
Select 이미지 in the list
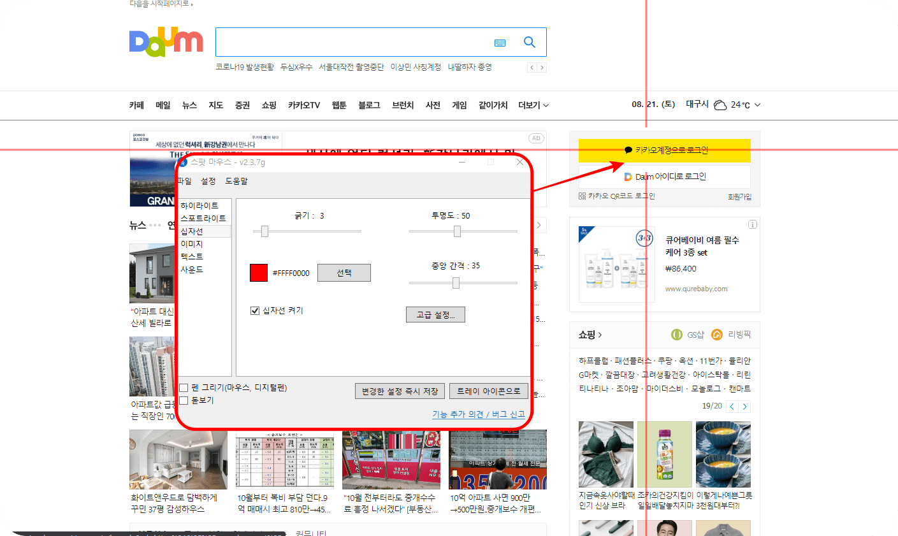click(192, 244)
